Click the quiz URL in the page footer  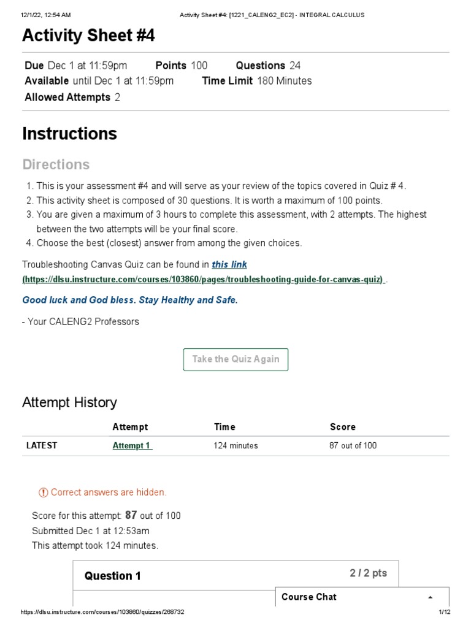tap(102, 613)
